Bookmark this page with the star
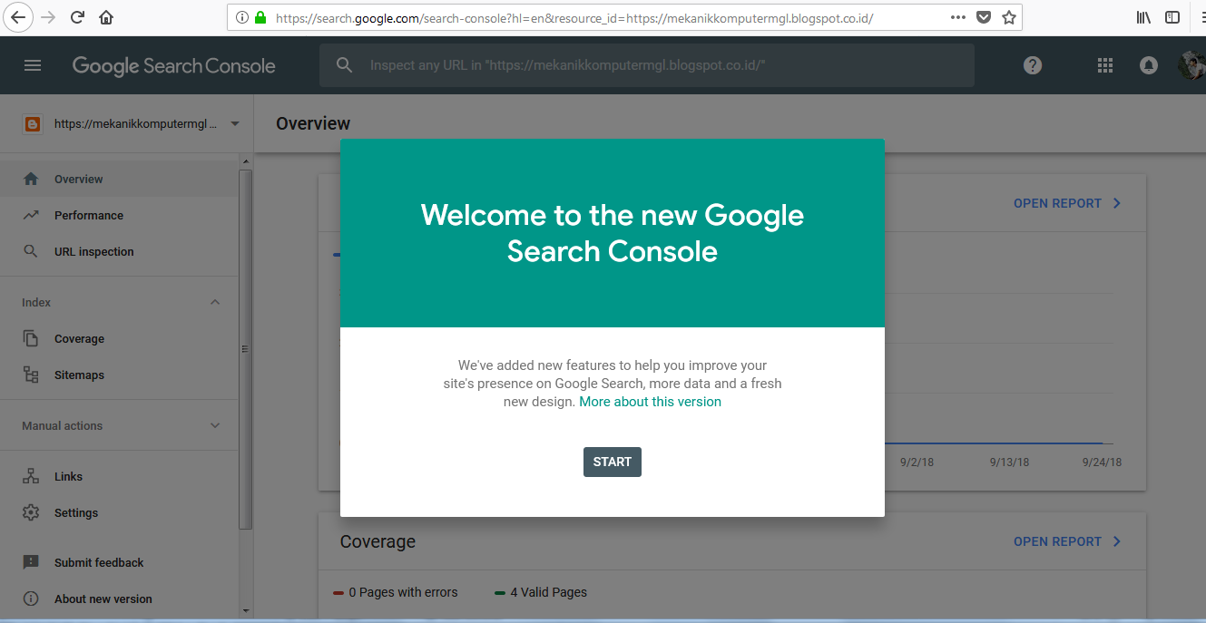Screen dimensions: 1206x623 click(1009, 17)
